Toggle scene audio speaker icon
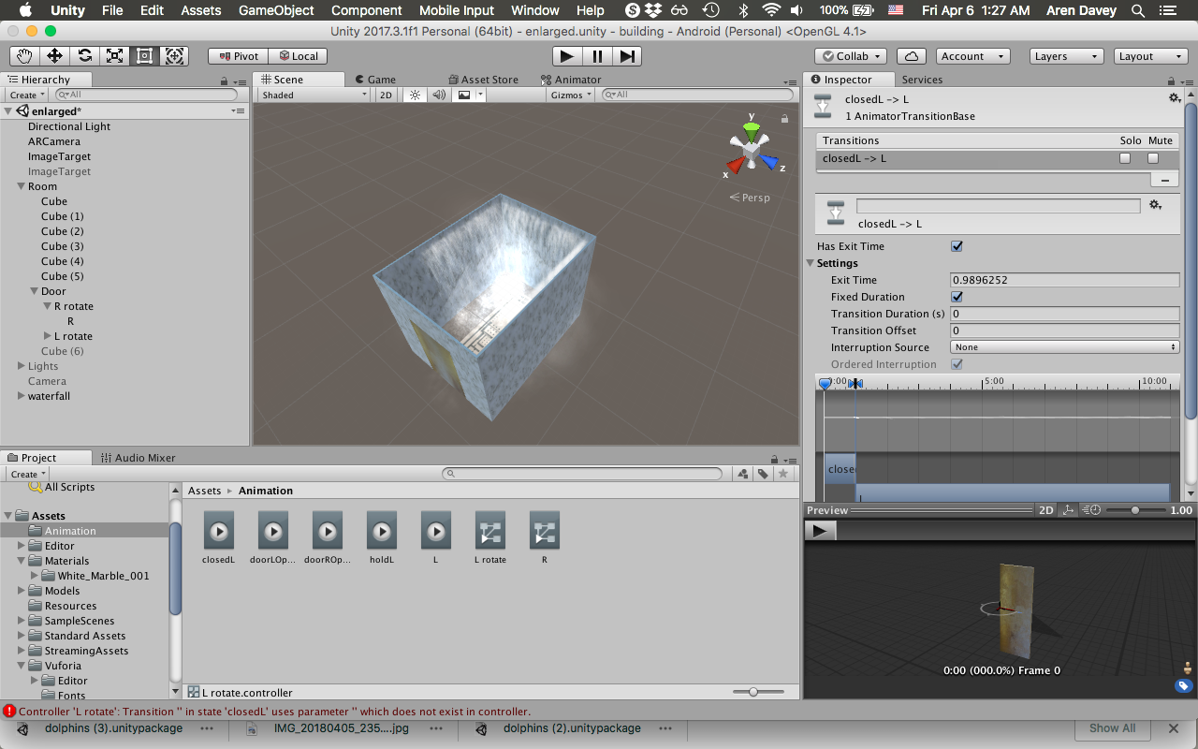 (439, 95)
